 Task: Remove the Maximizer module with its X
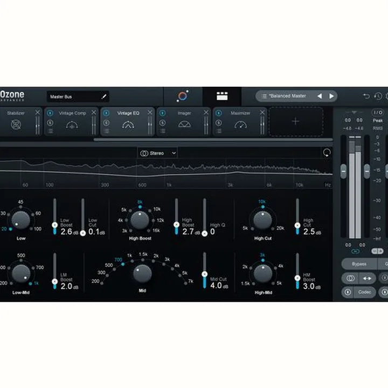262,112
